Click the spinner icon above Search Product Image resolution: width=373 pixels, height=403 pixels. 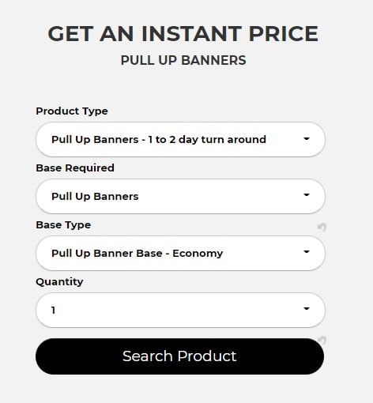coord(322,340)
